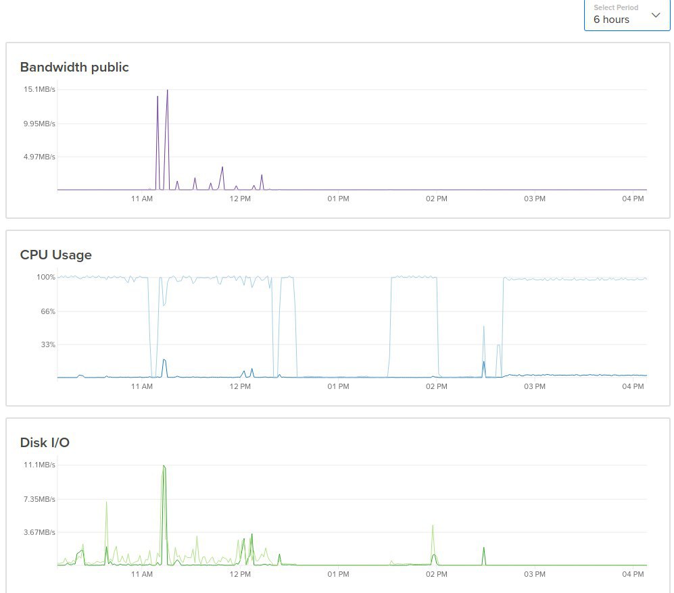Viewport: 674px width, 593px height.
Task: Click the 33% label in CPU Usage chart
Action: (x=48, y=344)
